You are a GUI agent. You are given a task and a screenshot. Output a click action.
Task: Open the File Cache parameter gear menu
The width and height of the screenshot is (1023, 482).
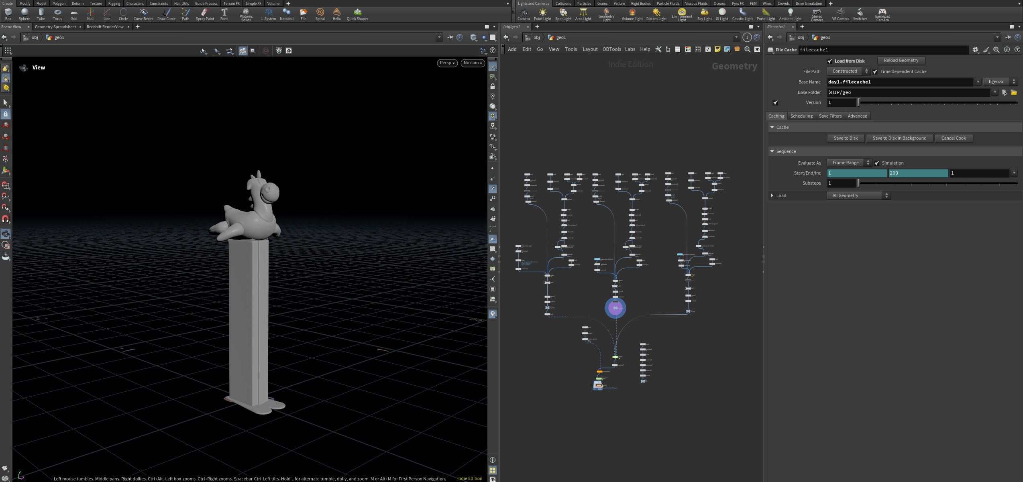point(976,50)
